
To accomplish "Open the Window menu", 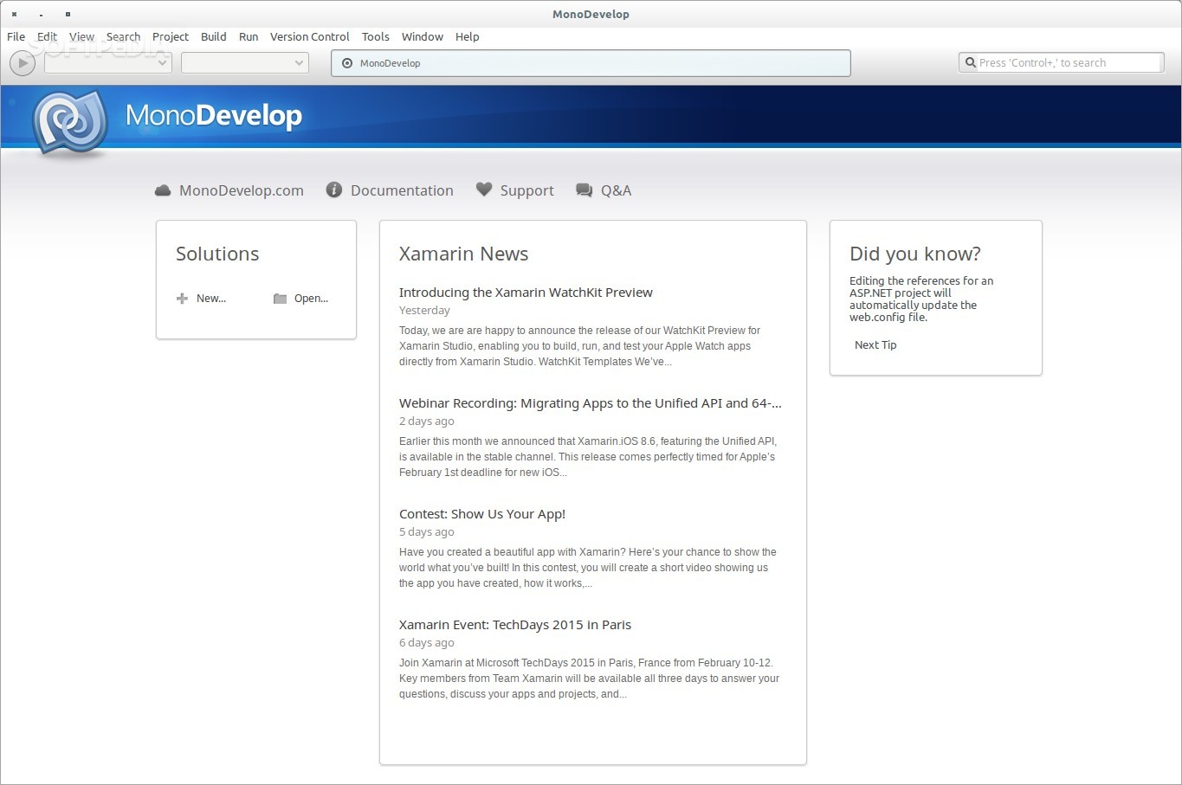I will pyautogui.click(x=423, y=36).
